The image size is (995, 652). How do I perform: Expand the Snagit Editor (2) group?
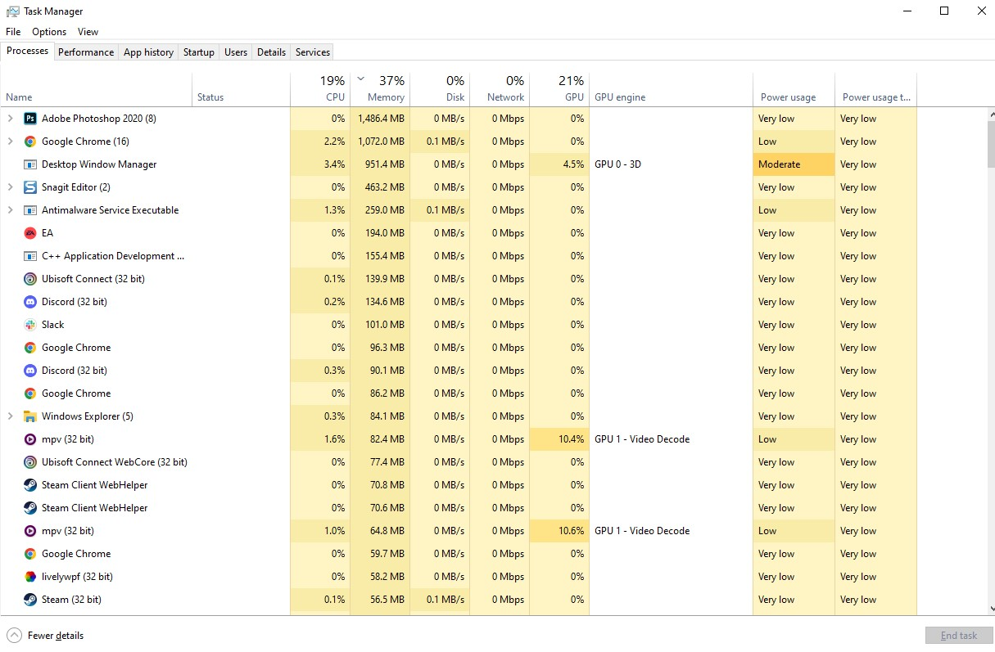click(x=10, y=187)
